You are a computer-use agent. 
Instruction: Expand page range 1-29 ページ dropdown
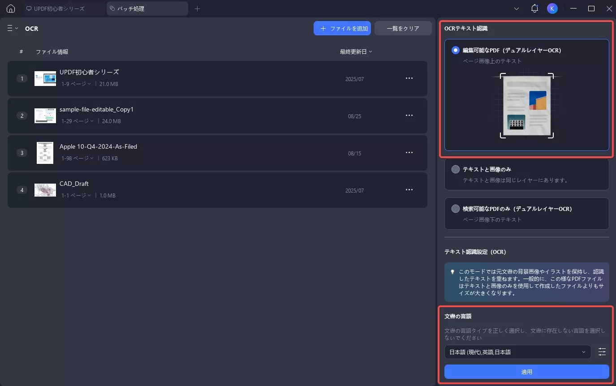[78, 121]
